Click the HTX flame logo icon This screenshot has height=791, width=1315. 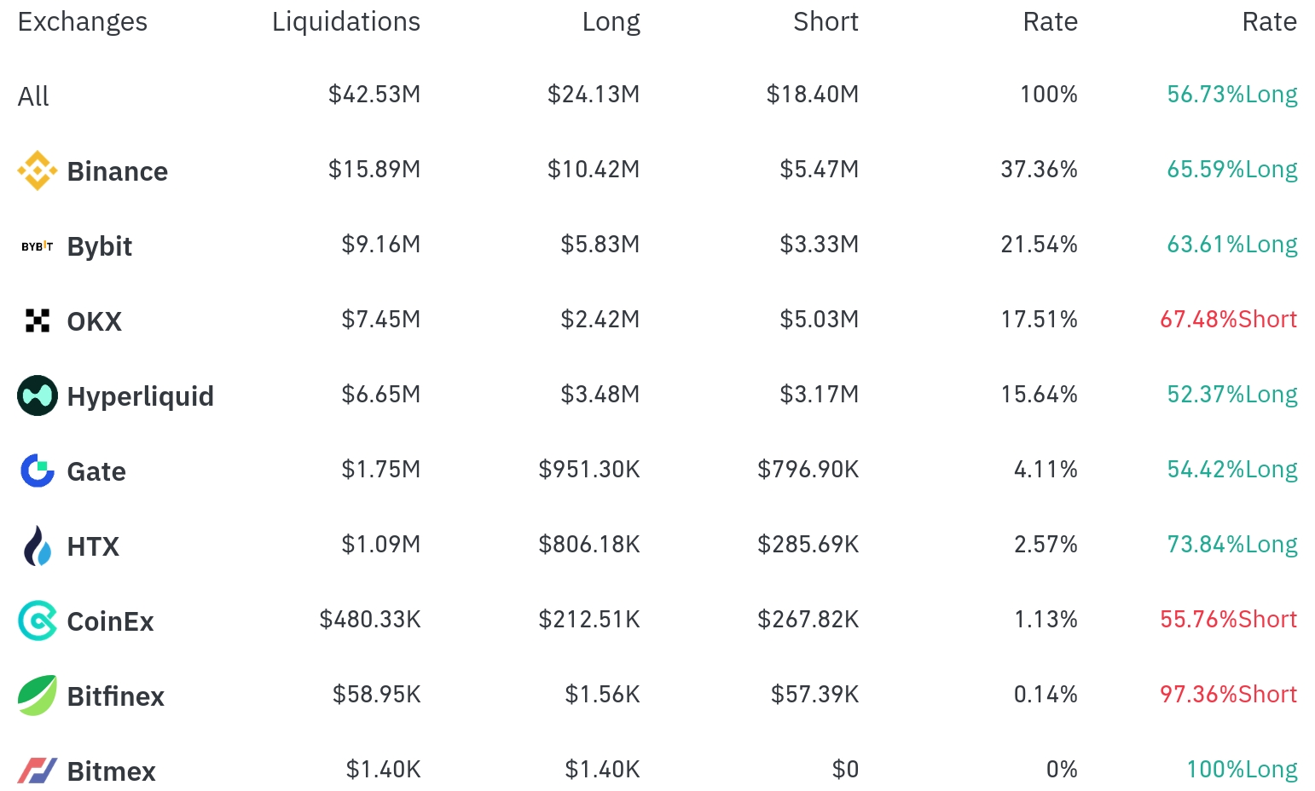(x=37, y=546)
